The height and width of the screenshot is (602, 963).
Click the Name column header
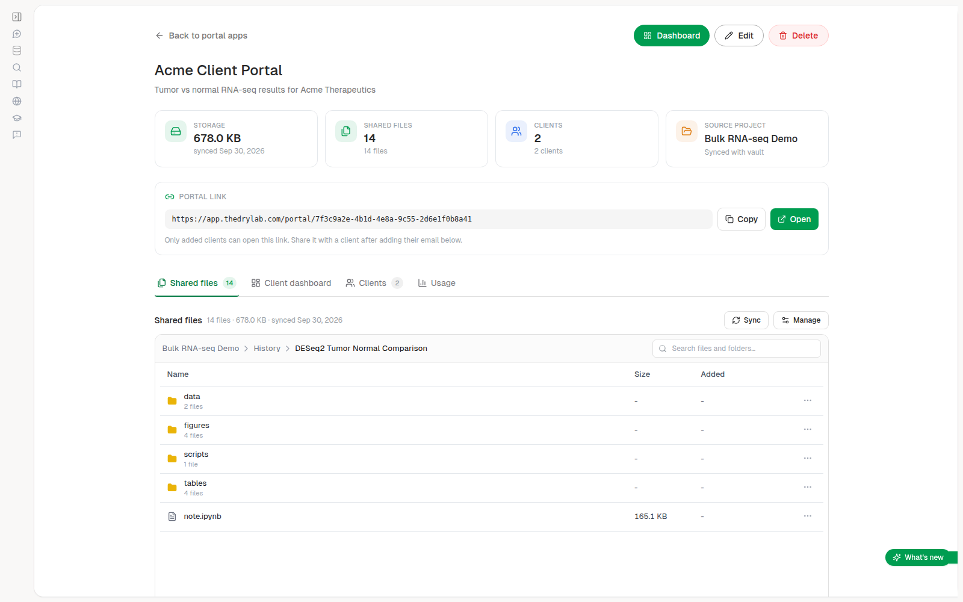tap(178, 374)
